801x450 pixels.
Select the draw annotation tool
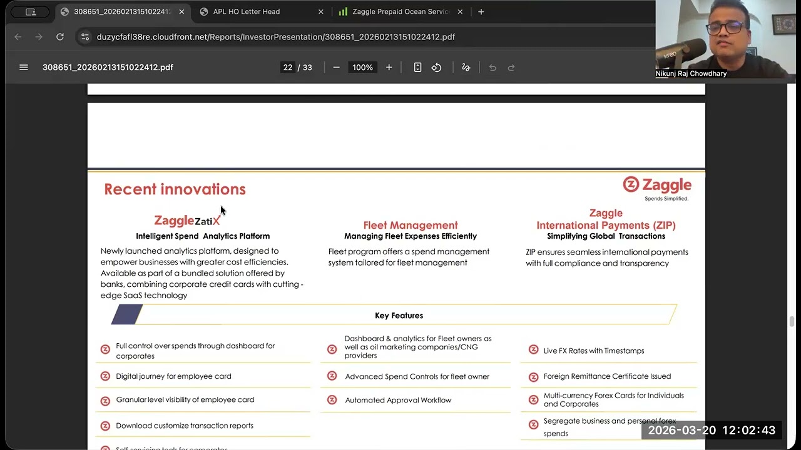click(x=466, y=67)
